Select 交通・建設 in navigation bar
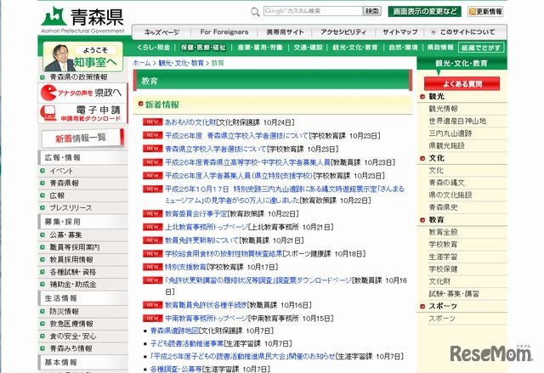544x373 pixels. [x=308, y=48]
